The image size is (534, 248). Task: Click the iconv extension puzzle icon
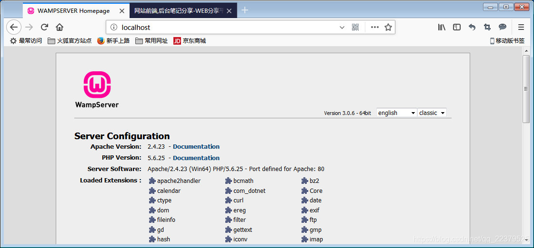point(228,239)
